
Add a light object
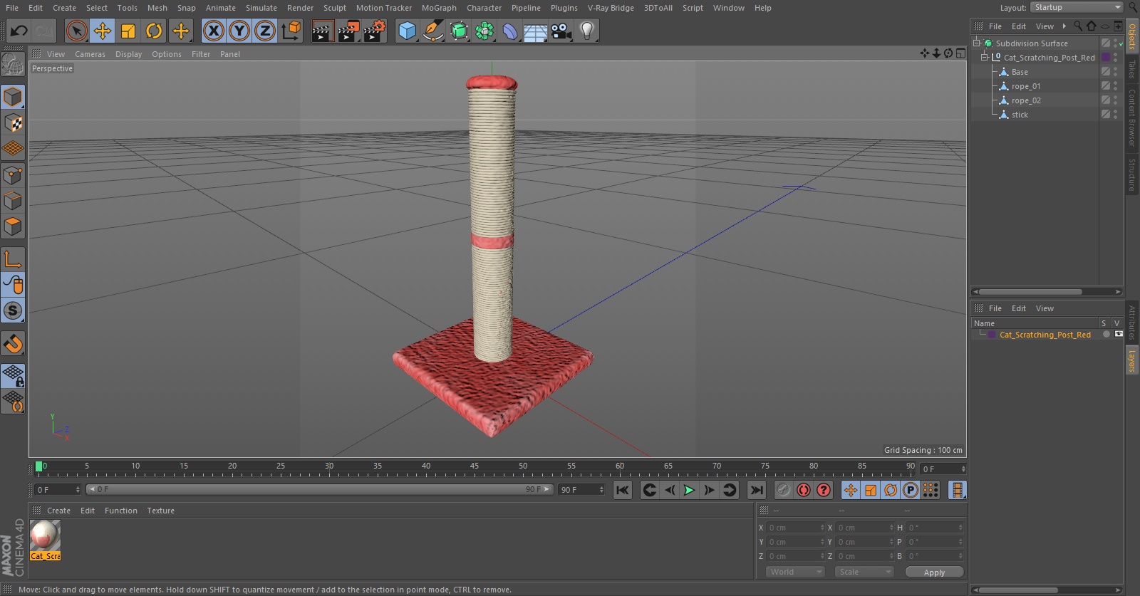click(x=587, y=31)
